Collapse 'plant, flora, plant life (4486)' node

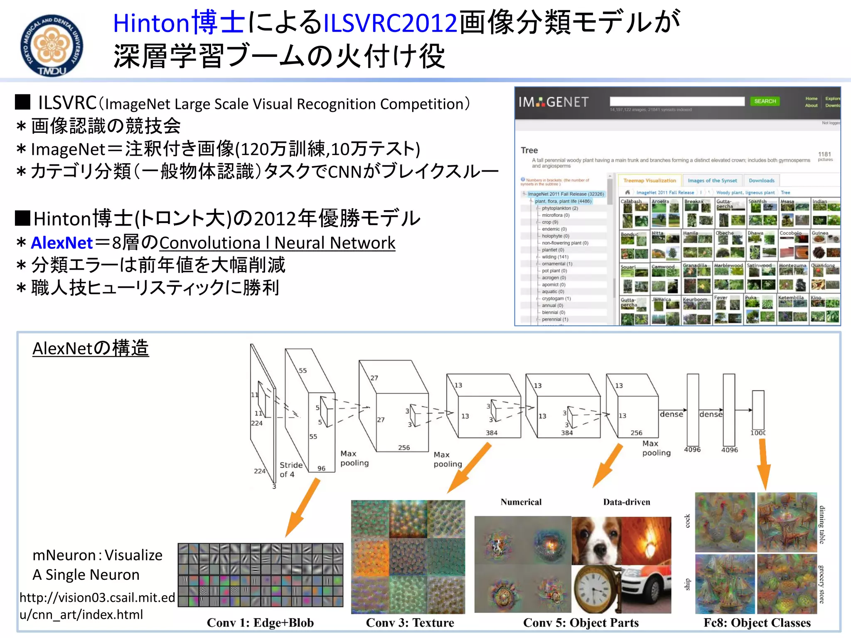pos(531,201)
